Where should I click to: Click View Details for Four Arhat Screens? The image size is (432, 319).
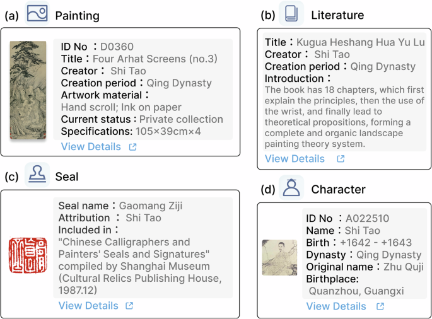91,147
